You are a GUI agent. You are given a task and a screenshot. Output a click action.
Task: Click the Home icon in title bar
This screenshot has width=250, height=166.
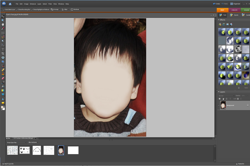tap(10, 4)
